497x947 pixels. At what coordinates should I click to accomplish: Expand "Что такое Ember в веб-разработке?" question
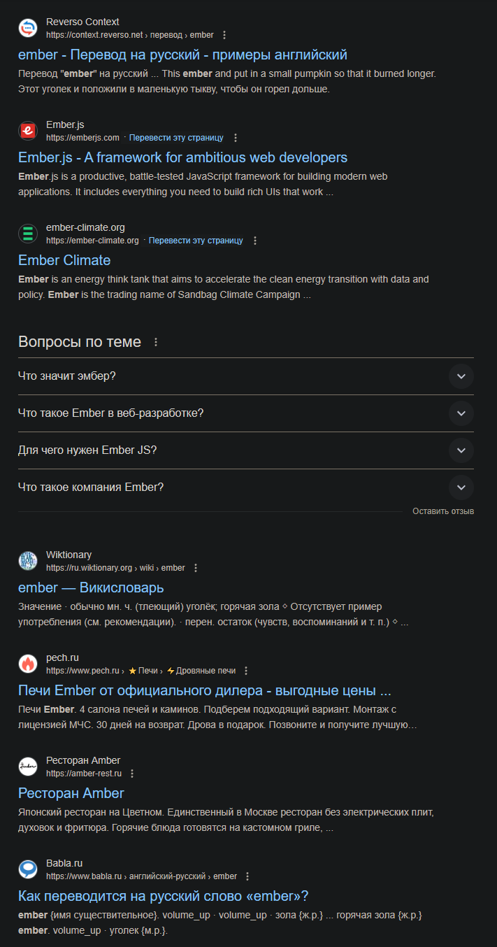point(461,413)
